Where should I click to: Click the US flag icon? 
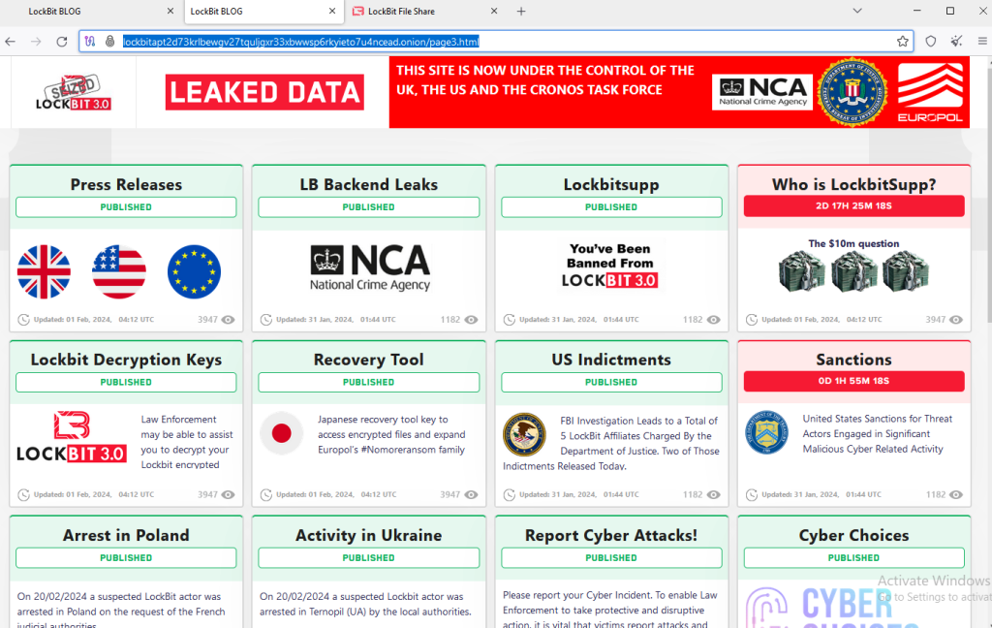[x=119, y=271]
